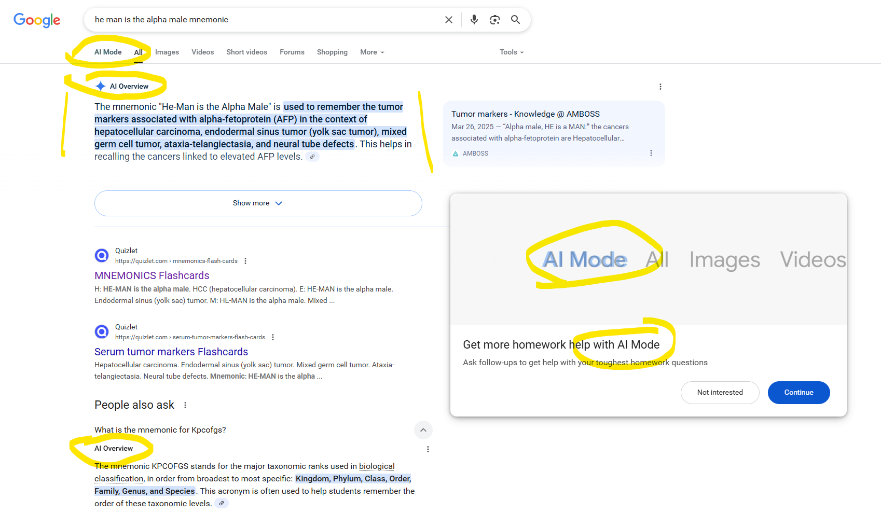This screenshot has height=513, width=881.
Task: Submit search with magnifying glass icon
Action: pyautogui.click(x=515, y=20)
